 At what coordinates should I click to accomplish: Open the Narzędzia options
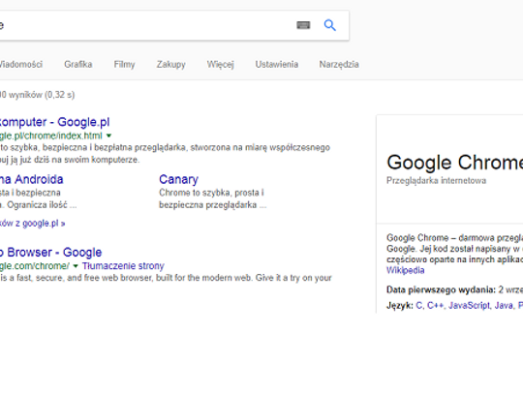[x=339, y=64]
